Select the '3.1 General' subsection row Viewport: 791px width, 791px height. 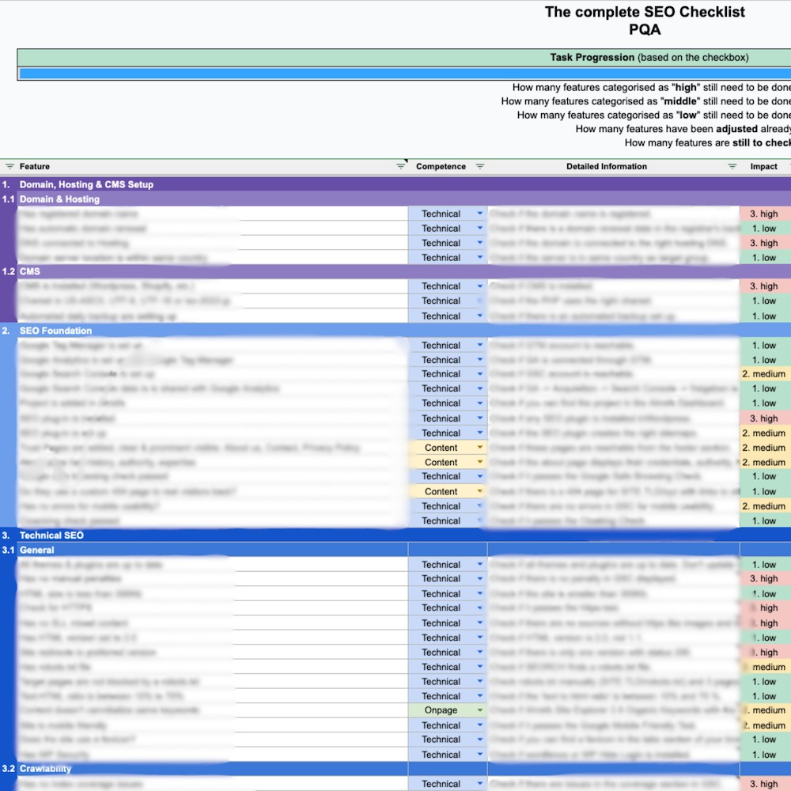tap(395, 550)
